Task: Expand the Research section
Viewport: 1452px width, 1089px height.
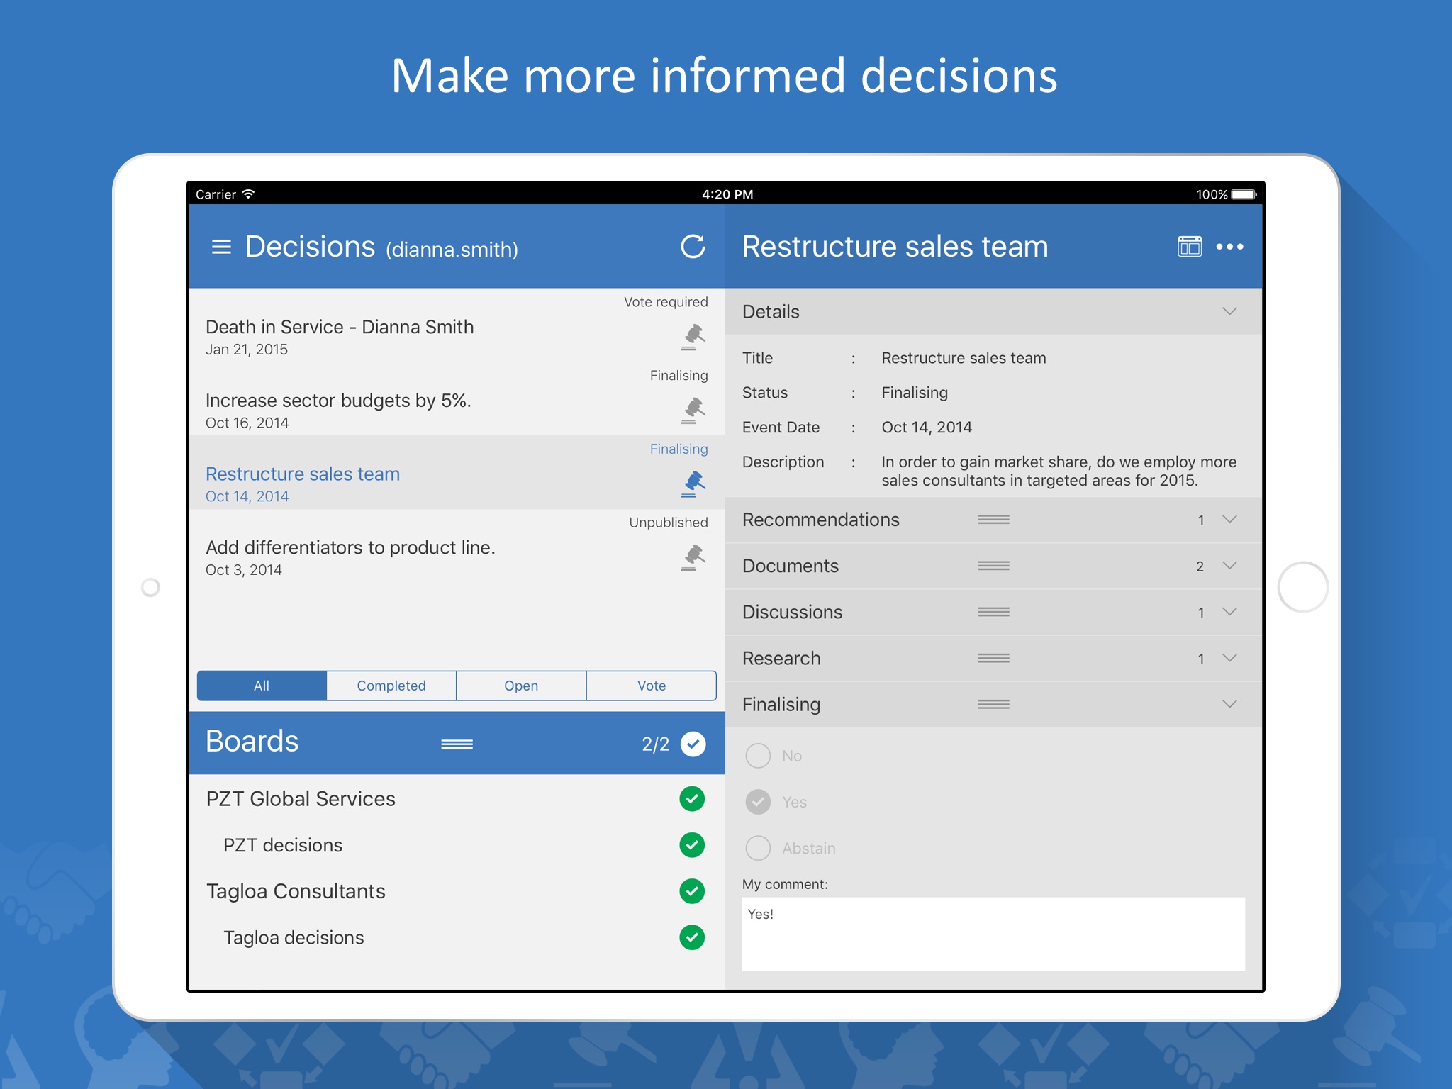Action: pos(1230,657)
